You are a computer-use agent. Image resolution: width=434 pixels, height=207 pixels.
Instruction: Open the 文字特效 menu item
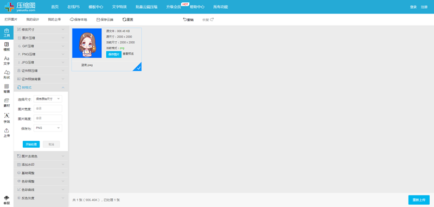119,7
